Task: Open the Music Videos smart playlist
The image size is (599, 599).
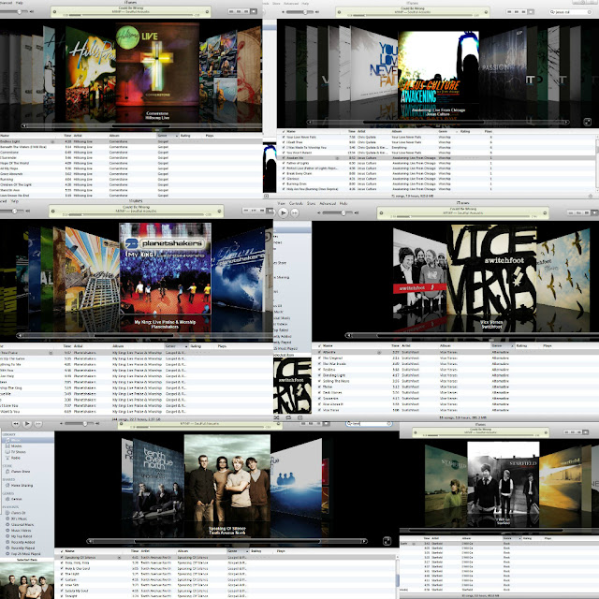Action: (x=19, y=531)
